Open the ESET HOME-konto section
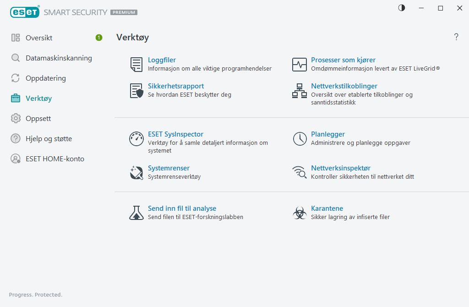 [x=55, y=159]
